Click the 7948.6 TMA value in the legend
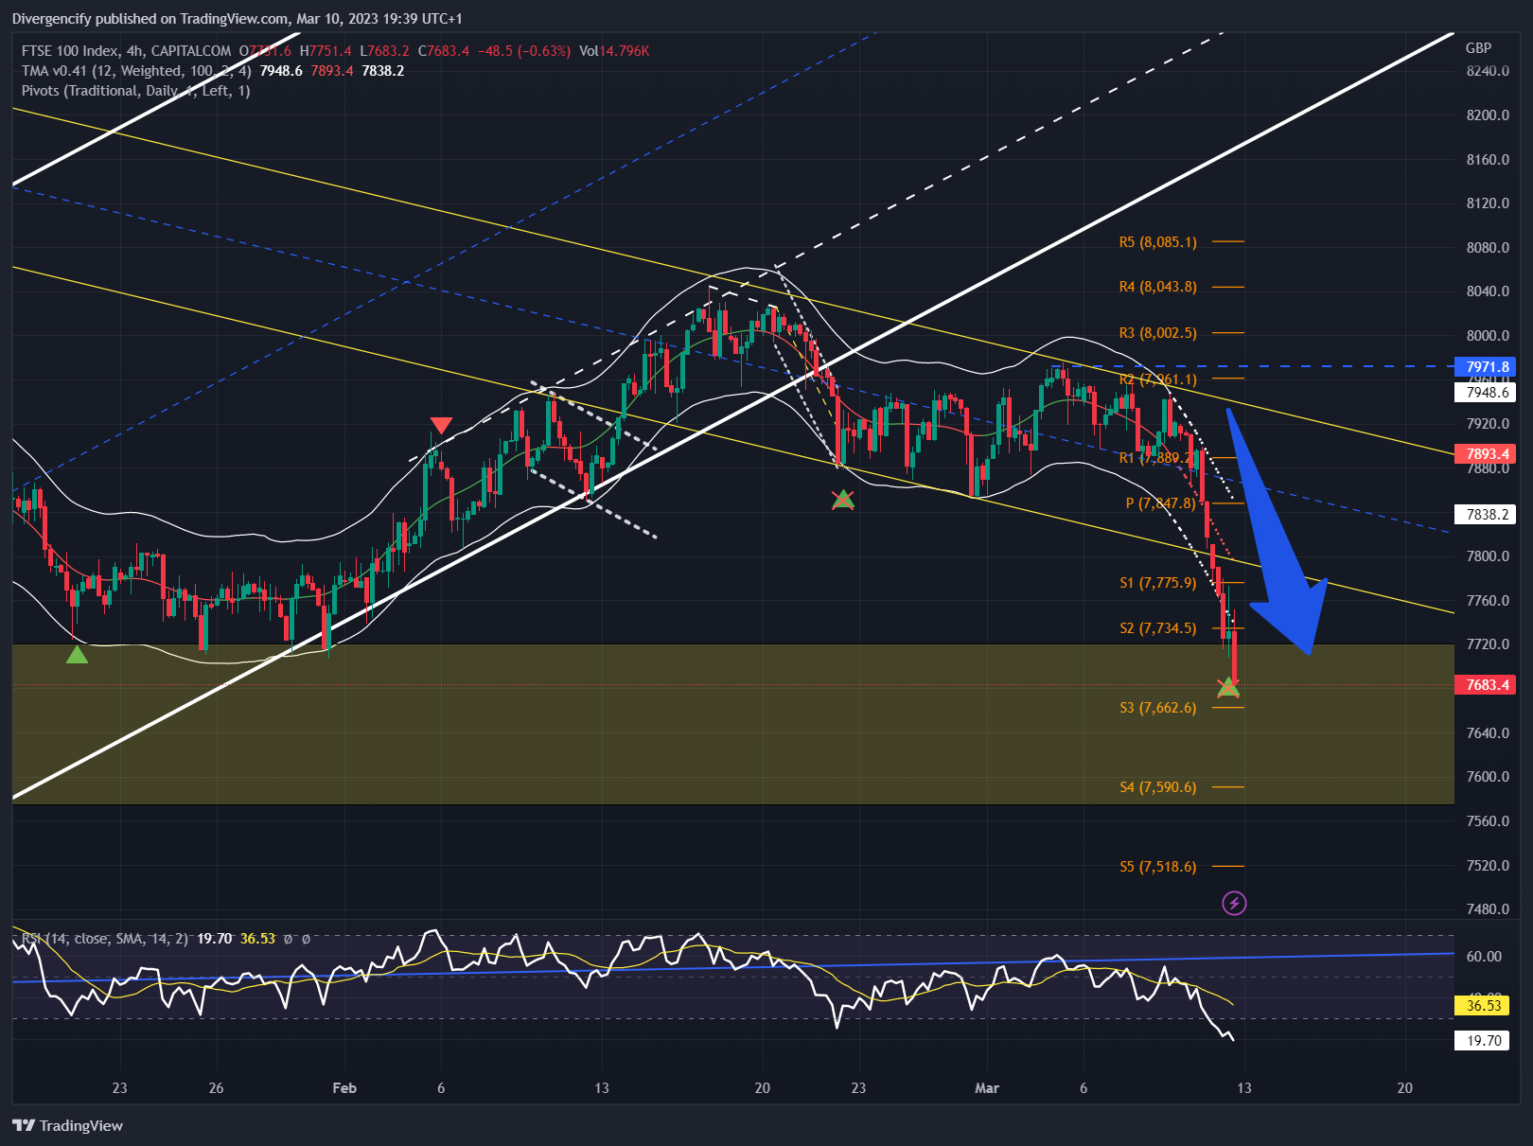Viewport: 1533px width, 1146px height. [281, 71]
